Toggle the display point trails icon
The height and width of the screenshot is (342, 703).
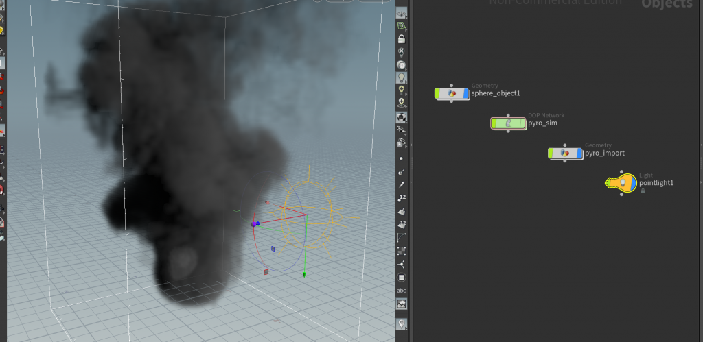point(401,184)
